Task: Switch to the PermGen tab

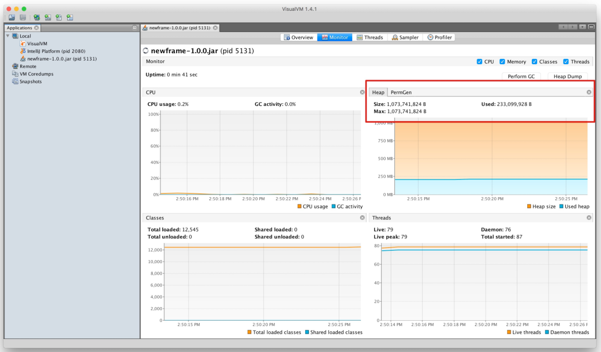Action: coord(401,93)
